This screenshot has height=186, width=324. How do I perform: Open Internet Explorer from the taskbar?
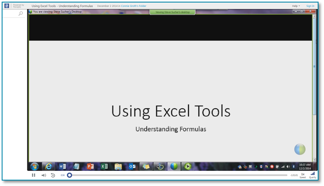(49, 166)
